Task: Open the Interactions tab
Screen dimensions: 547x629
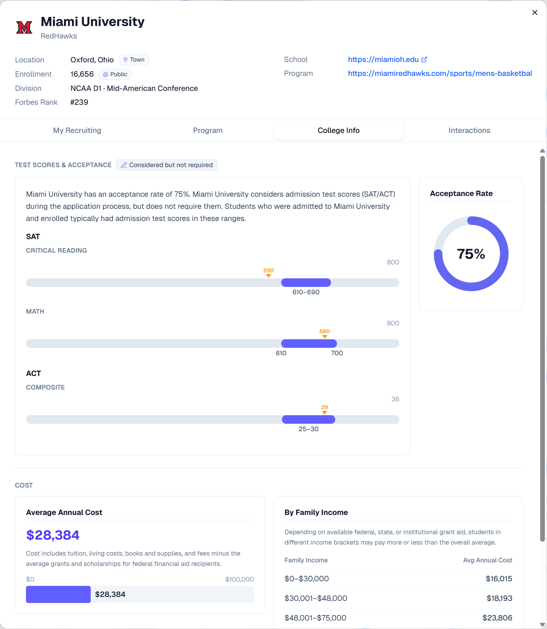Action: [469, 130]
